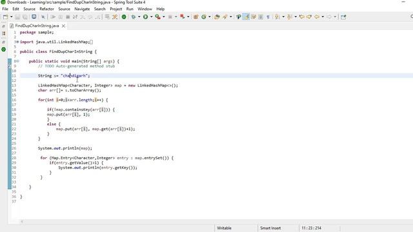The height and width of the screenshot is (232, 413).
Task: Click the Step Return icon
Action: 97,17
